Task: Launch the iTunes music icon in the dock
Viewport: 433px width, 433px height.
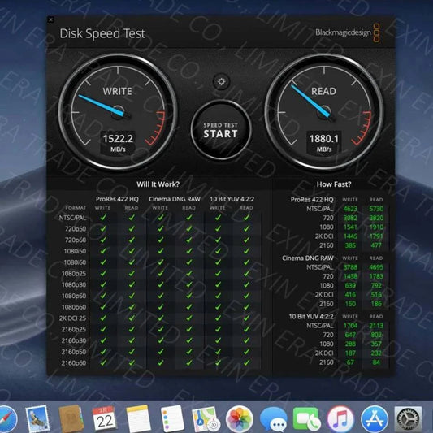Action: click(x=340, y=419)
